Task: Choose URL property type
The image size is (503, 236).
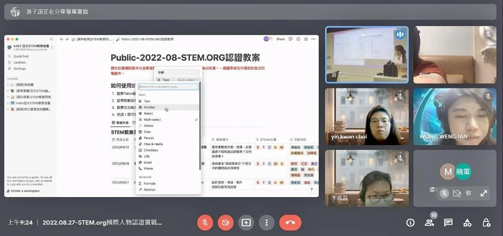Action: [x=168, y=156]
